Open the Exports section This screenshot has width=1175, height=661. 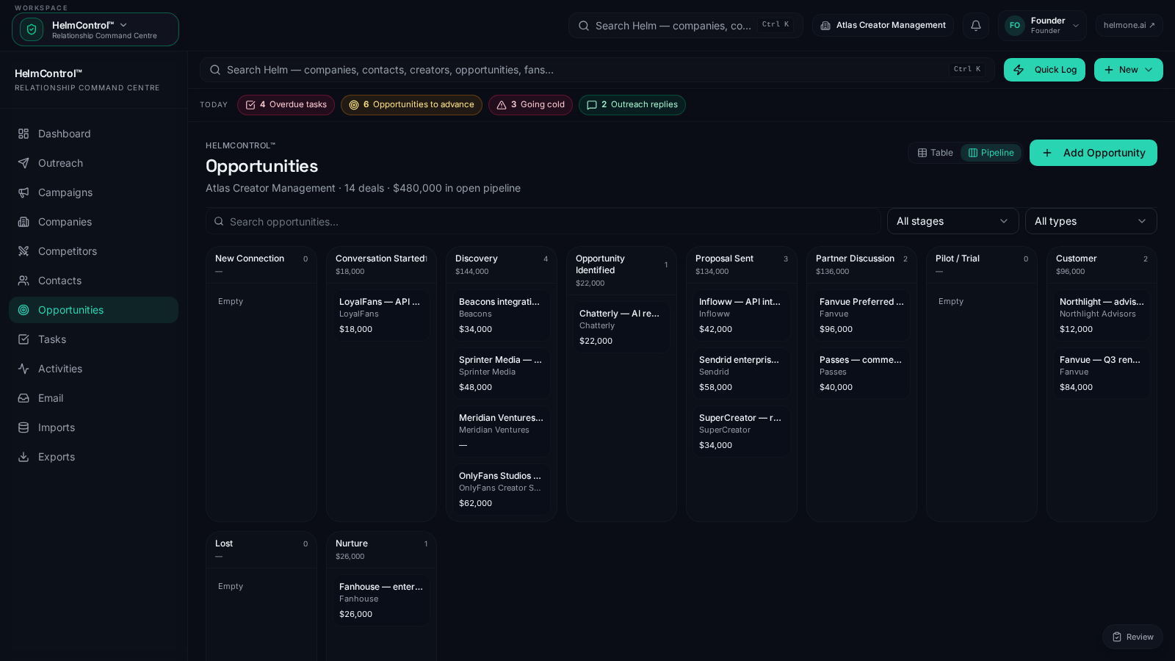pos(94,457)
